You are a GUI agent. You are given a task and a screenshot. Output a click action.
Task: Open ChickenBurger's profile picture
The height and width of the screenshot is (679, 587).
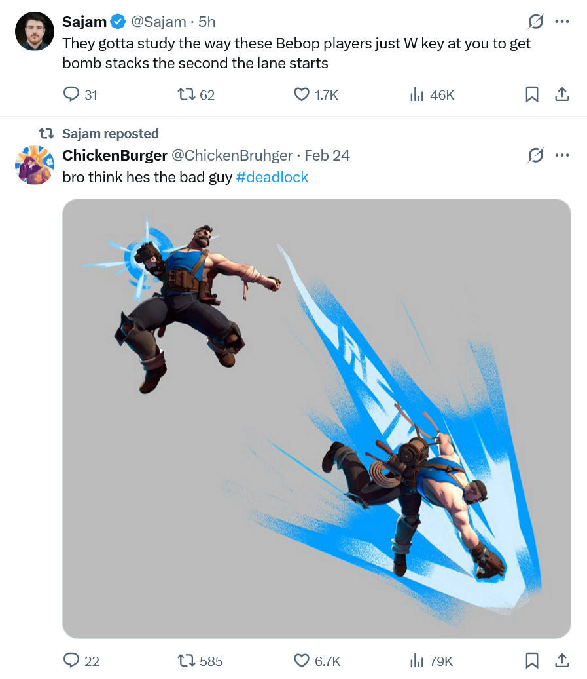(35, 165)
